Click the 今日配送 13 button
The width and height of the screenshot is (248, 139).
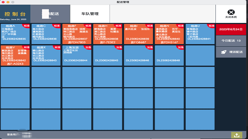coord(231,41)
